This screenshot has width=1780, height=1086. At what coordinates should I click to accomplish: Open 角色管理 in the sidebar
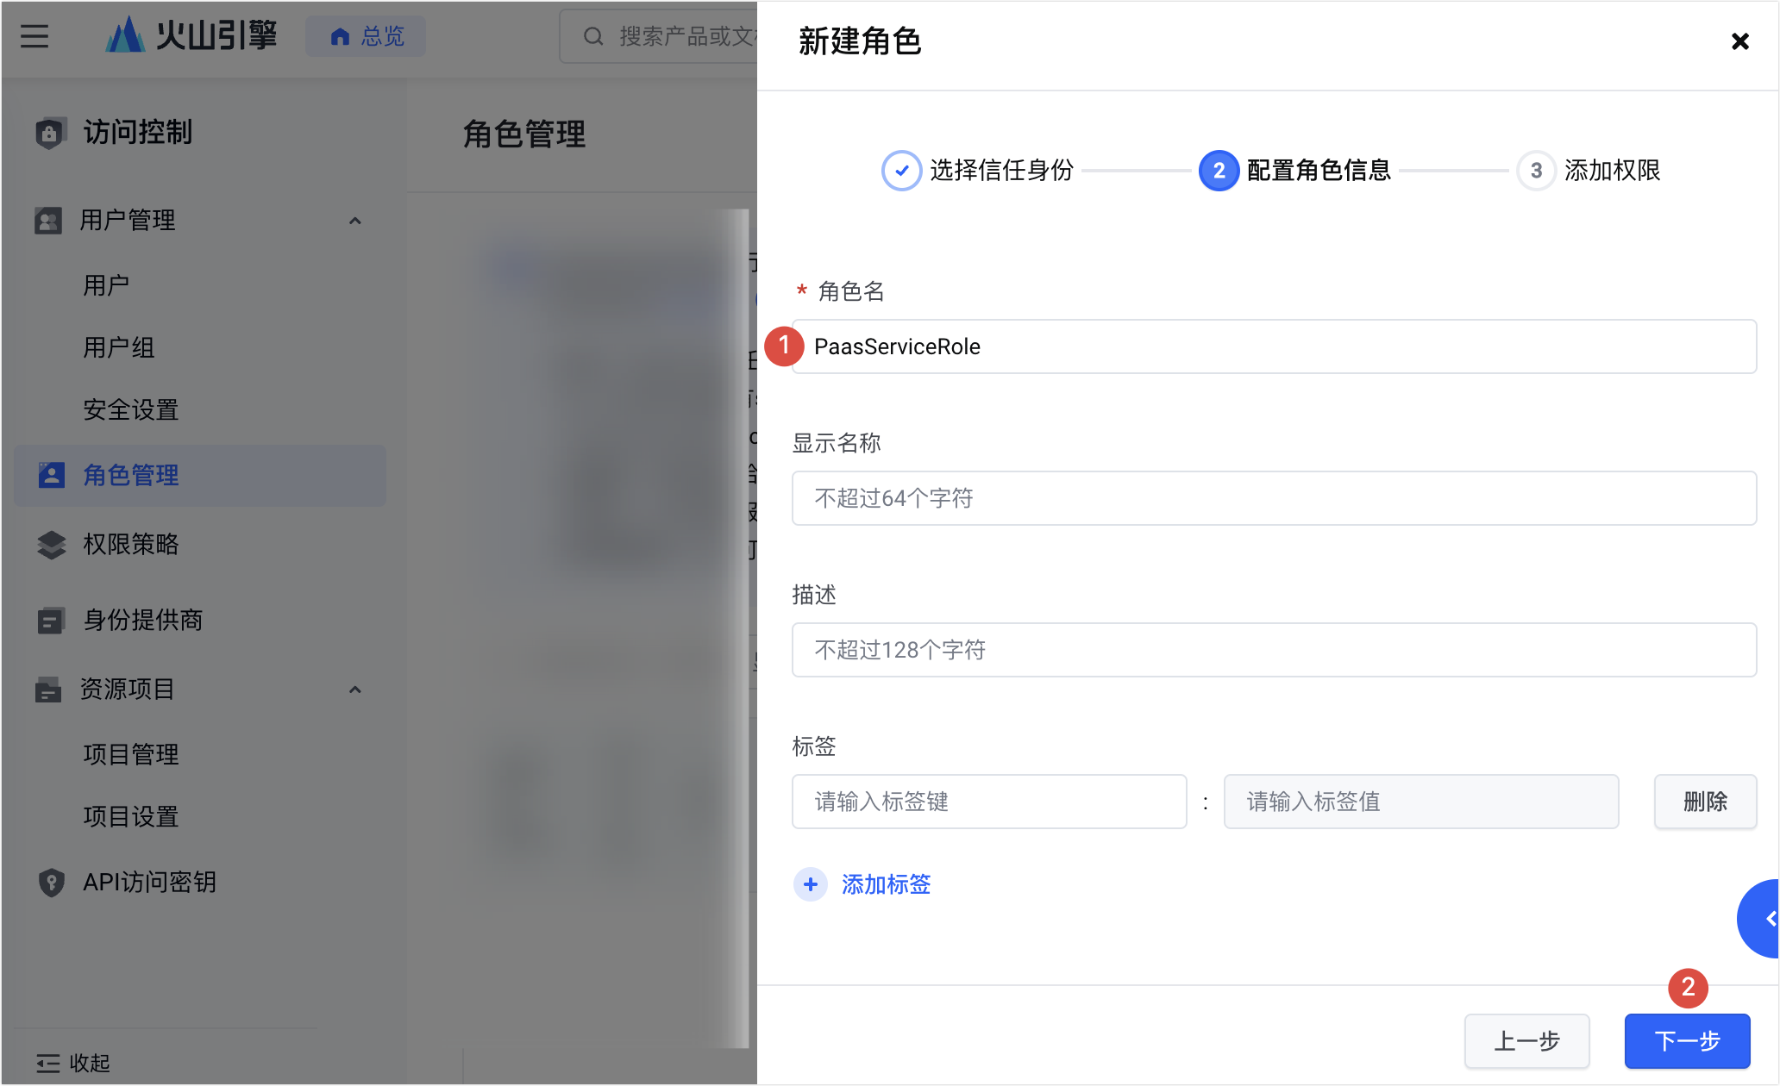[131, 475]
